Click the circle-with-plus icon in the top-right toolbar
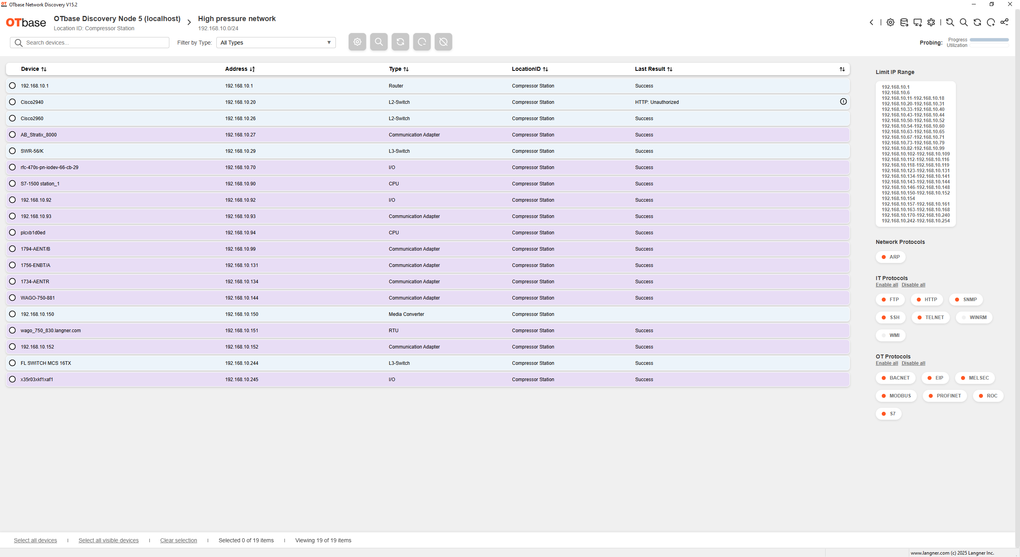The width and height of the screenshot is (1020, 557). coord(991,22)
